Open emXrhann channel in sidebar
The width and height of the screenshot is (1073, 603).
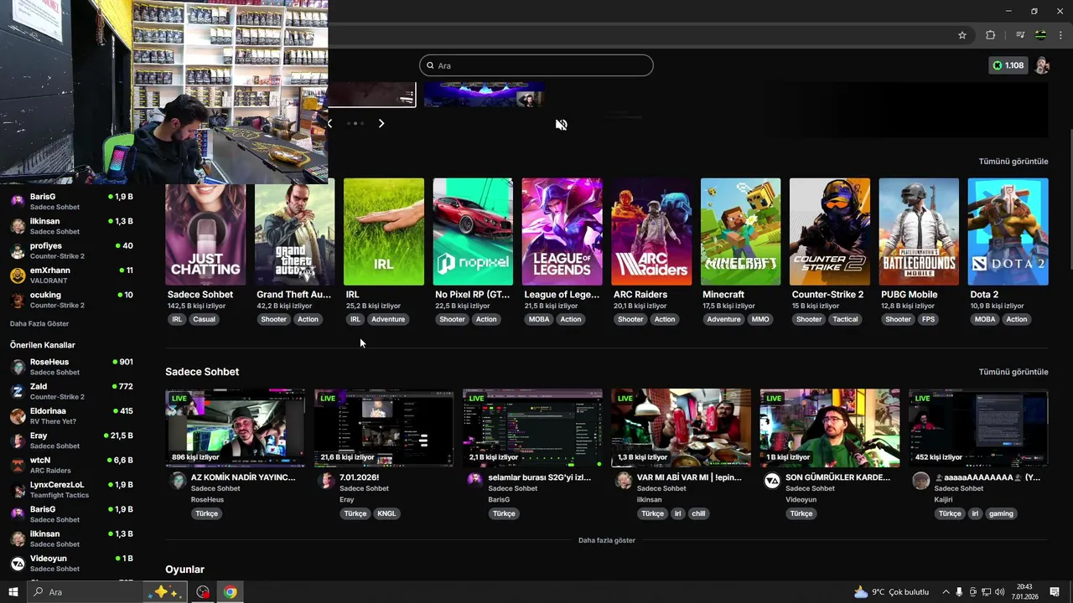pos(71,276)
